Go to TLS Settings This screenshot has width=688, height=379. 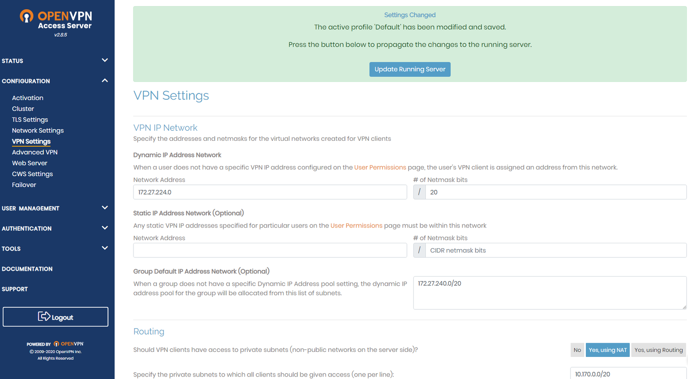(x=30, y=120)
